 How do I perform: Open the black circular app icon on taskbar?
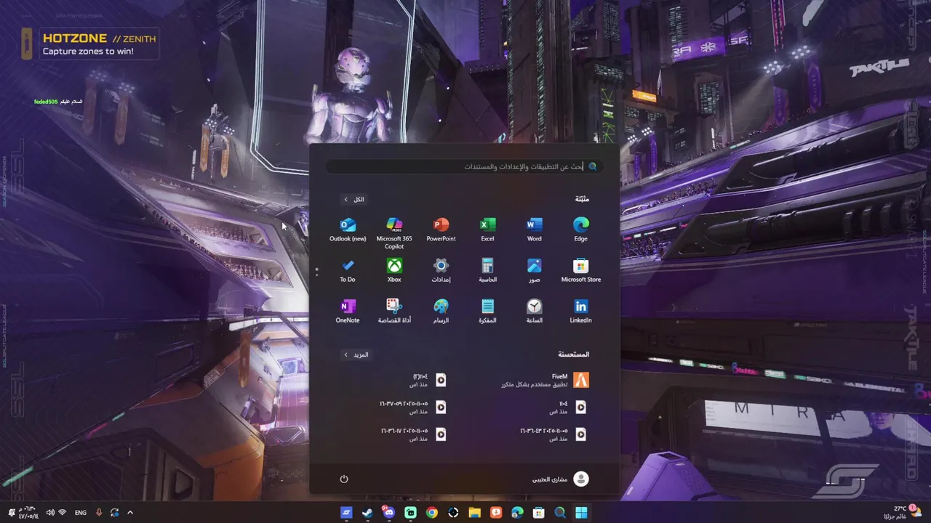[453, 512]
